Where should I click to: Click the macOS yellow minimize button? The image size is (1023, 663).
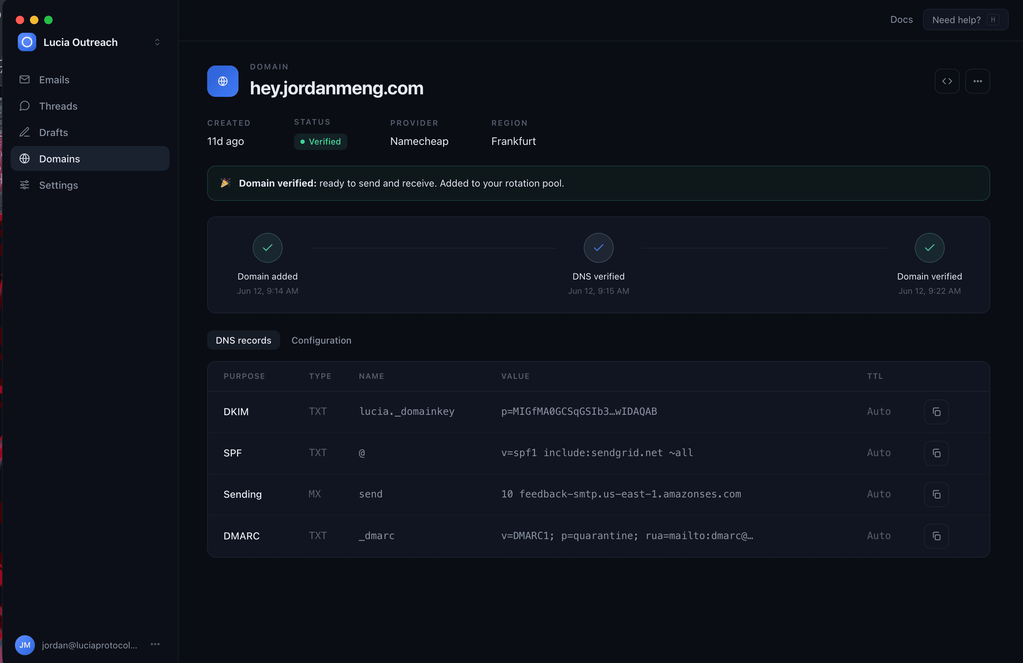(34, 20)
